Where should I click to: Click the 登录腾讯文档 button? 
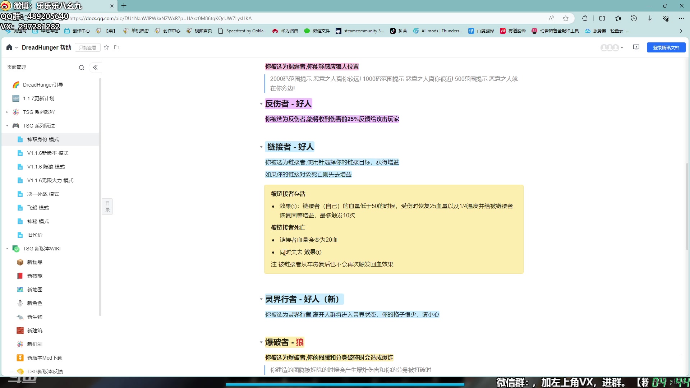point(666,47)
